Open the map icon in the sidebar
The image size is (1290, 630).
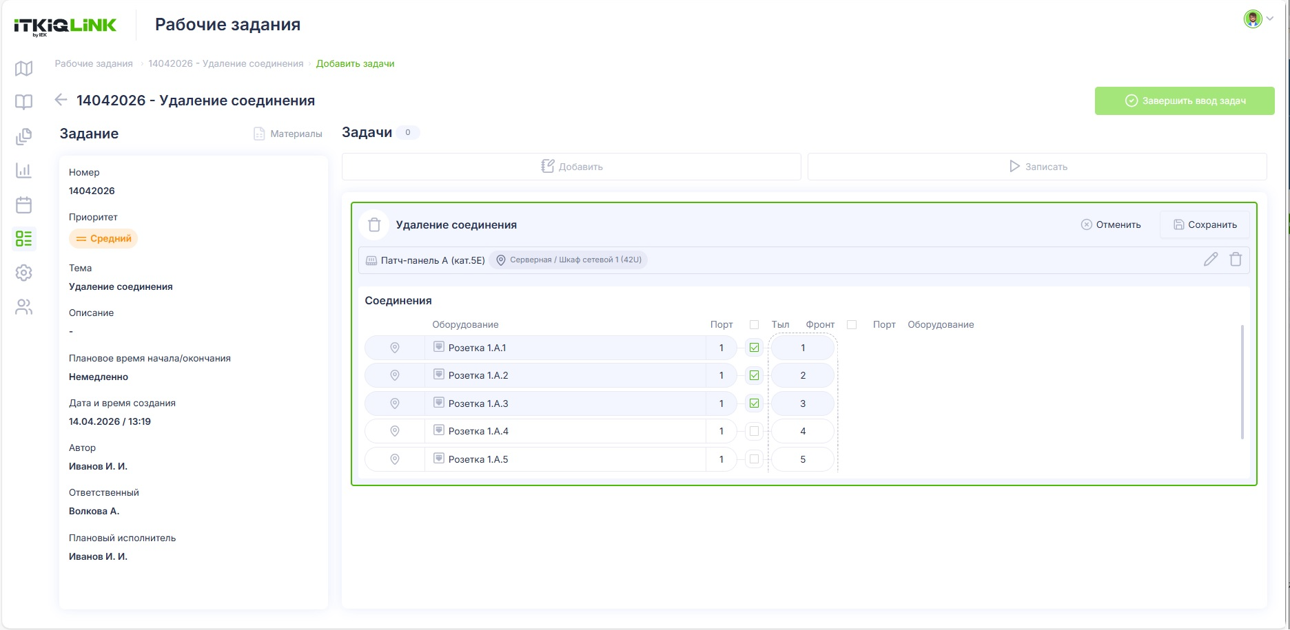click(x=24, y=68)
